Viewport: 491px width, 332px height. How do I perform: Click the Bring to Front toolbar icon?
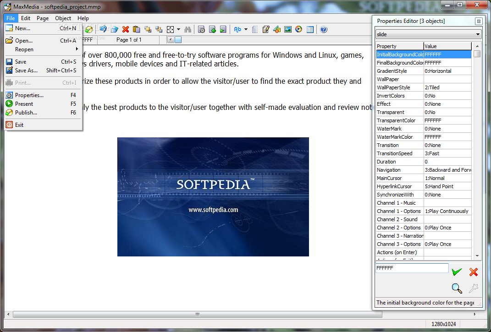[148, 29]
